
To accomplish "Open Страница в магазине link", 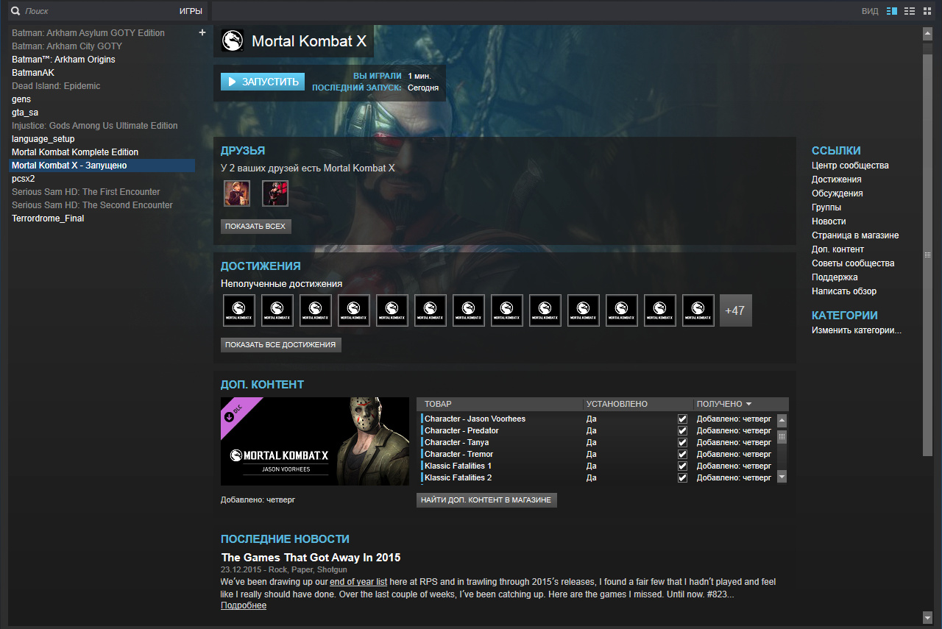I will pos(855,235).
